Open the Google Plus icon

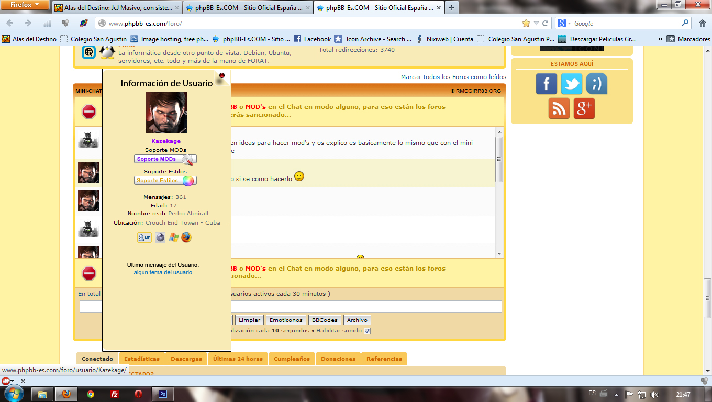pyautogui.click(x=584, y=108)
